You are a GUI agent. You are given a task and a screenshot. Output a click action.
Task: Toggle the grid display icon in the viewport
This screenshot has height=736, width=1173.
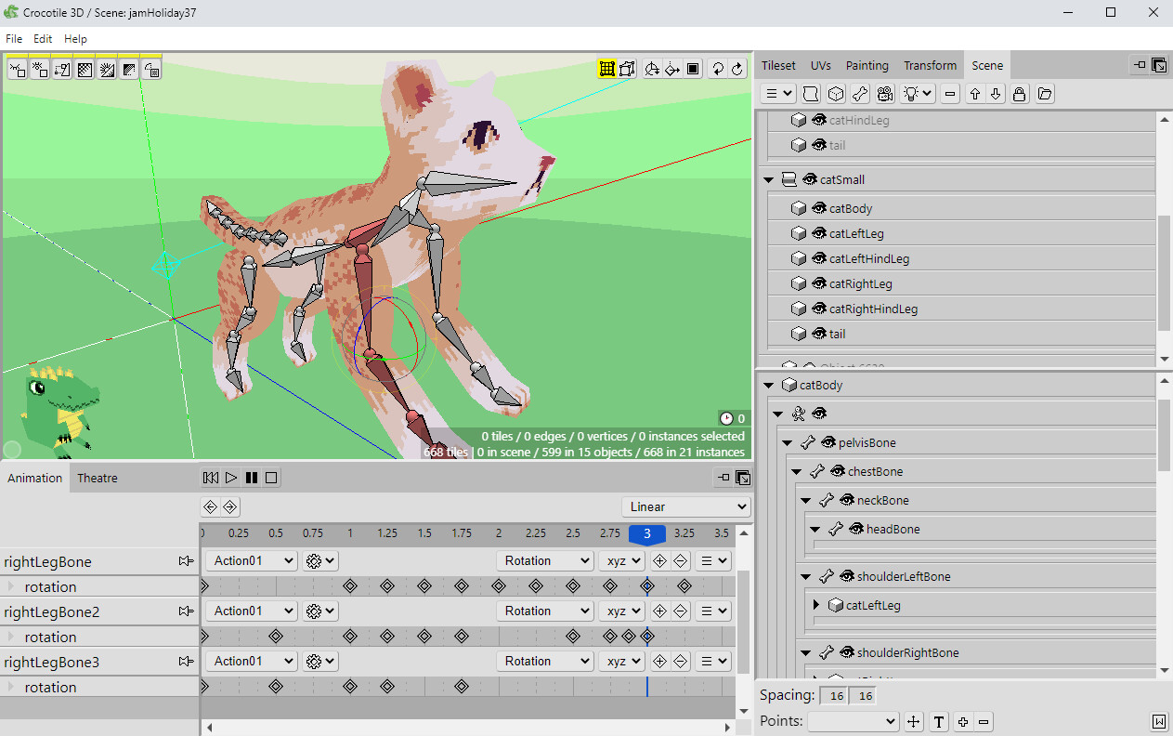(x=607, y=68)
